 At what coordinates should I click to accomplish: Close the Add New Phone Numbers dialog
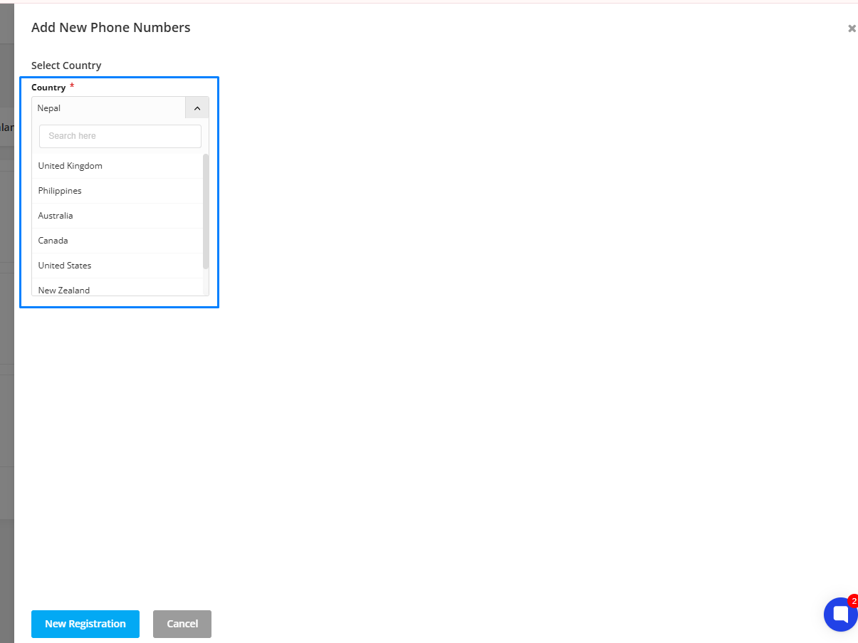(x=852, y=28)
